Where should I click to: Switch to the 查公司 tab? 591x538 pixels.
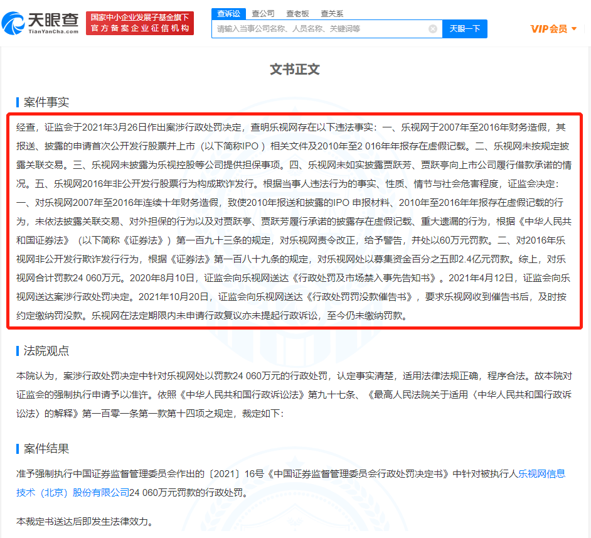pos(263,14)
